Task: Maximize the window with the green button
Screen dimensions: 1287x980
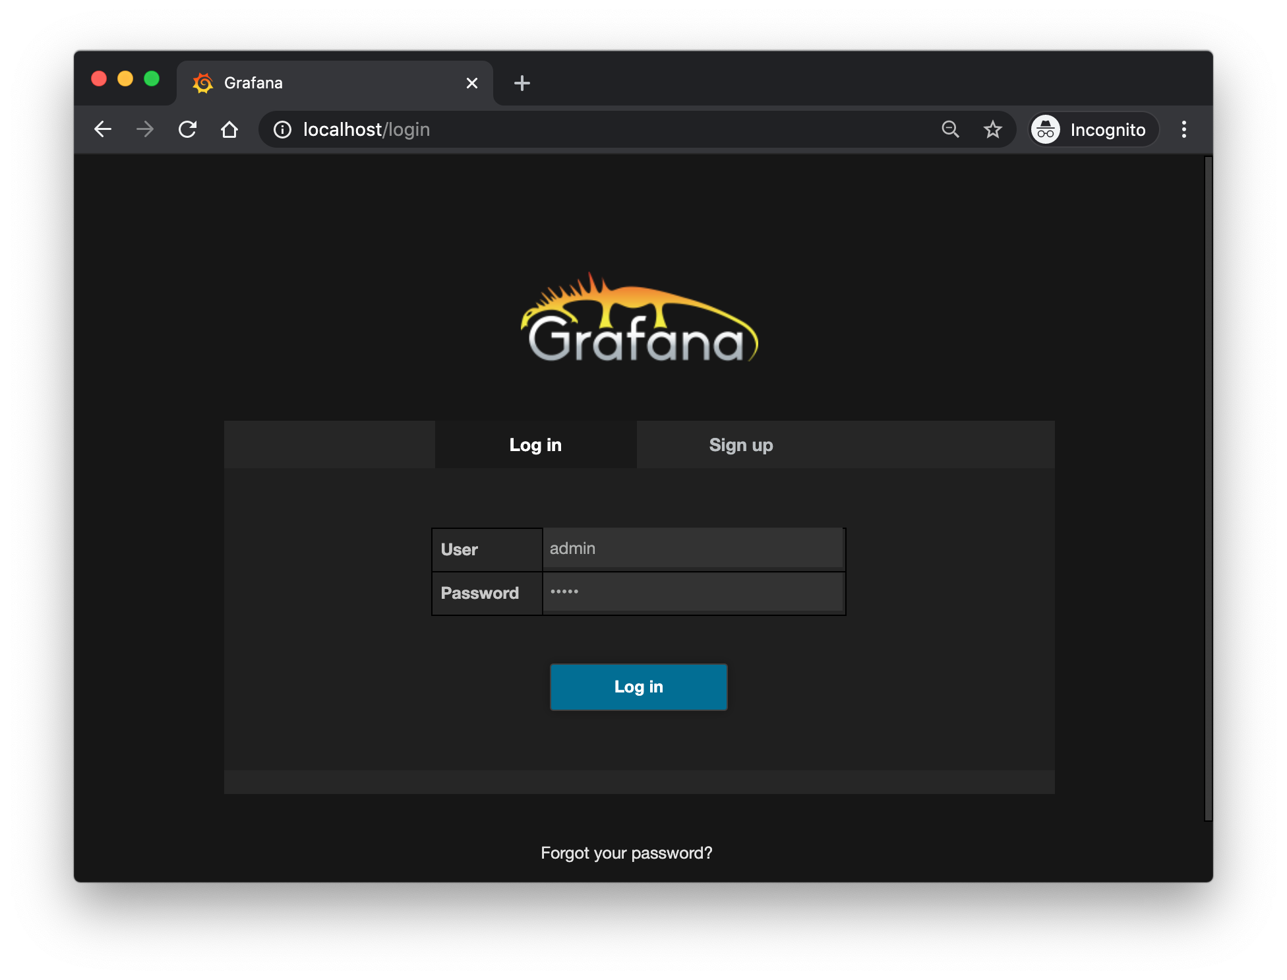Action: [152, 79]
